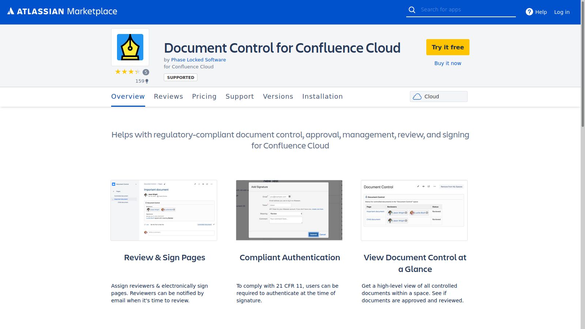
Task: Open the 5 reviews count badge
Action: (x=146, y=72)
